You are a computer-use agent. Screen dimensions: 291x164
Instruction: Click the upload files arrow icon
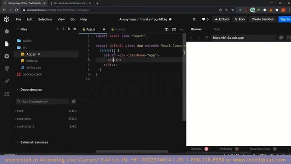tap(63, 29)
